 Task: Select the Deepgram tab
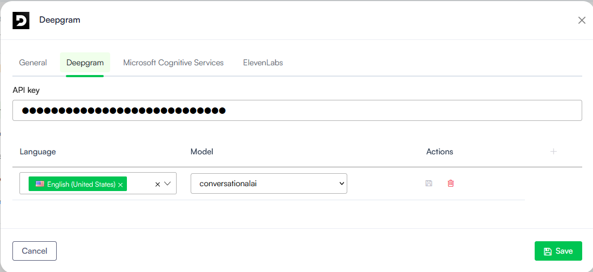coord(85,63)
